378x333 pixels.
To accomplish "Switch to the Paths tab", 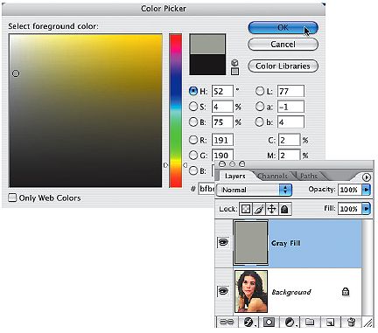I will [x=309, y=177].
